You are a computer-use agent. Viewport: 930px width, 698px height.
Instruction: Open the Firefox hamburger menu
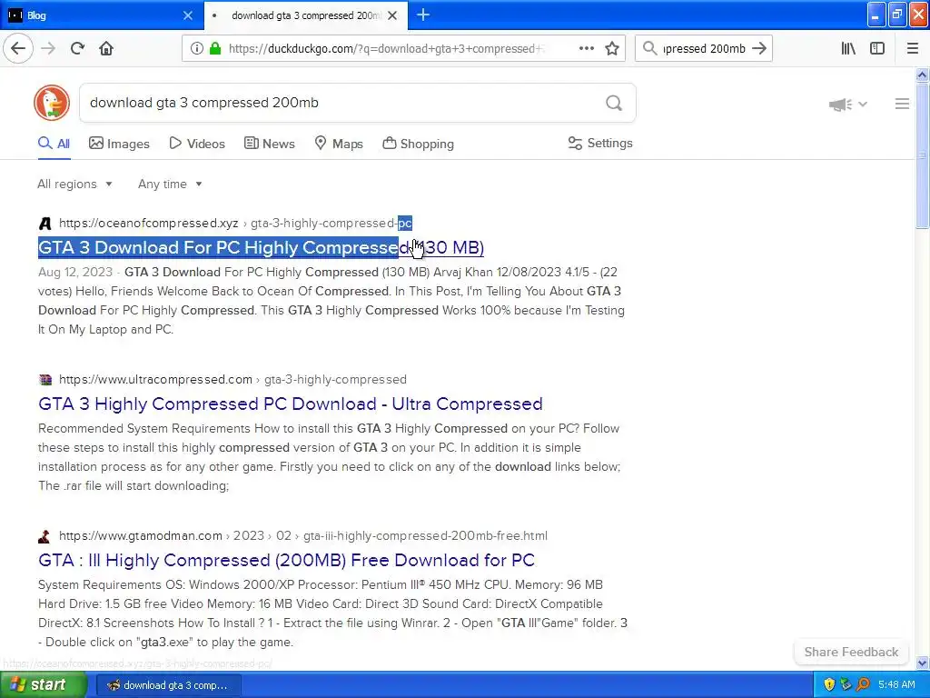tap(912, 48)
